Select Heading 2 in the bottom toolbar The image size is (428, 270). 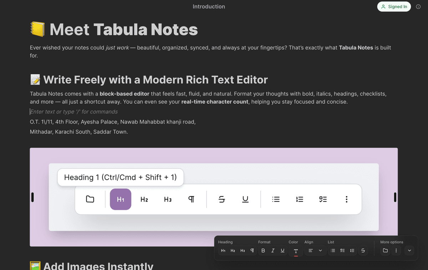point(233,250)
